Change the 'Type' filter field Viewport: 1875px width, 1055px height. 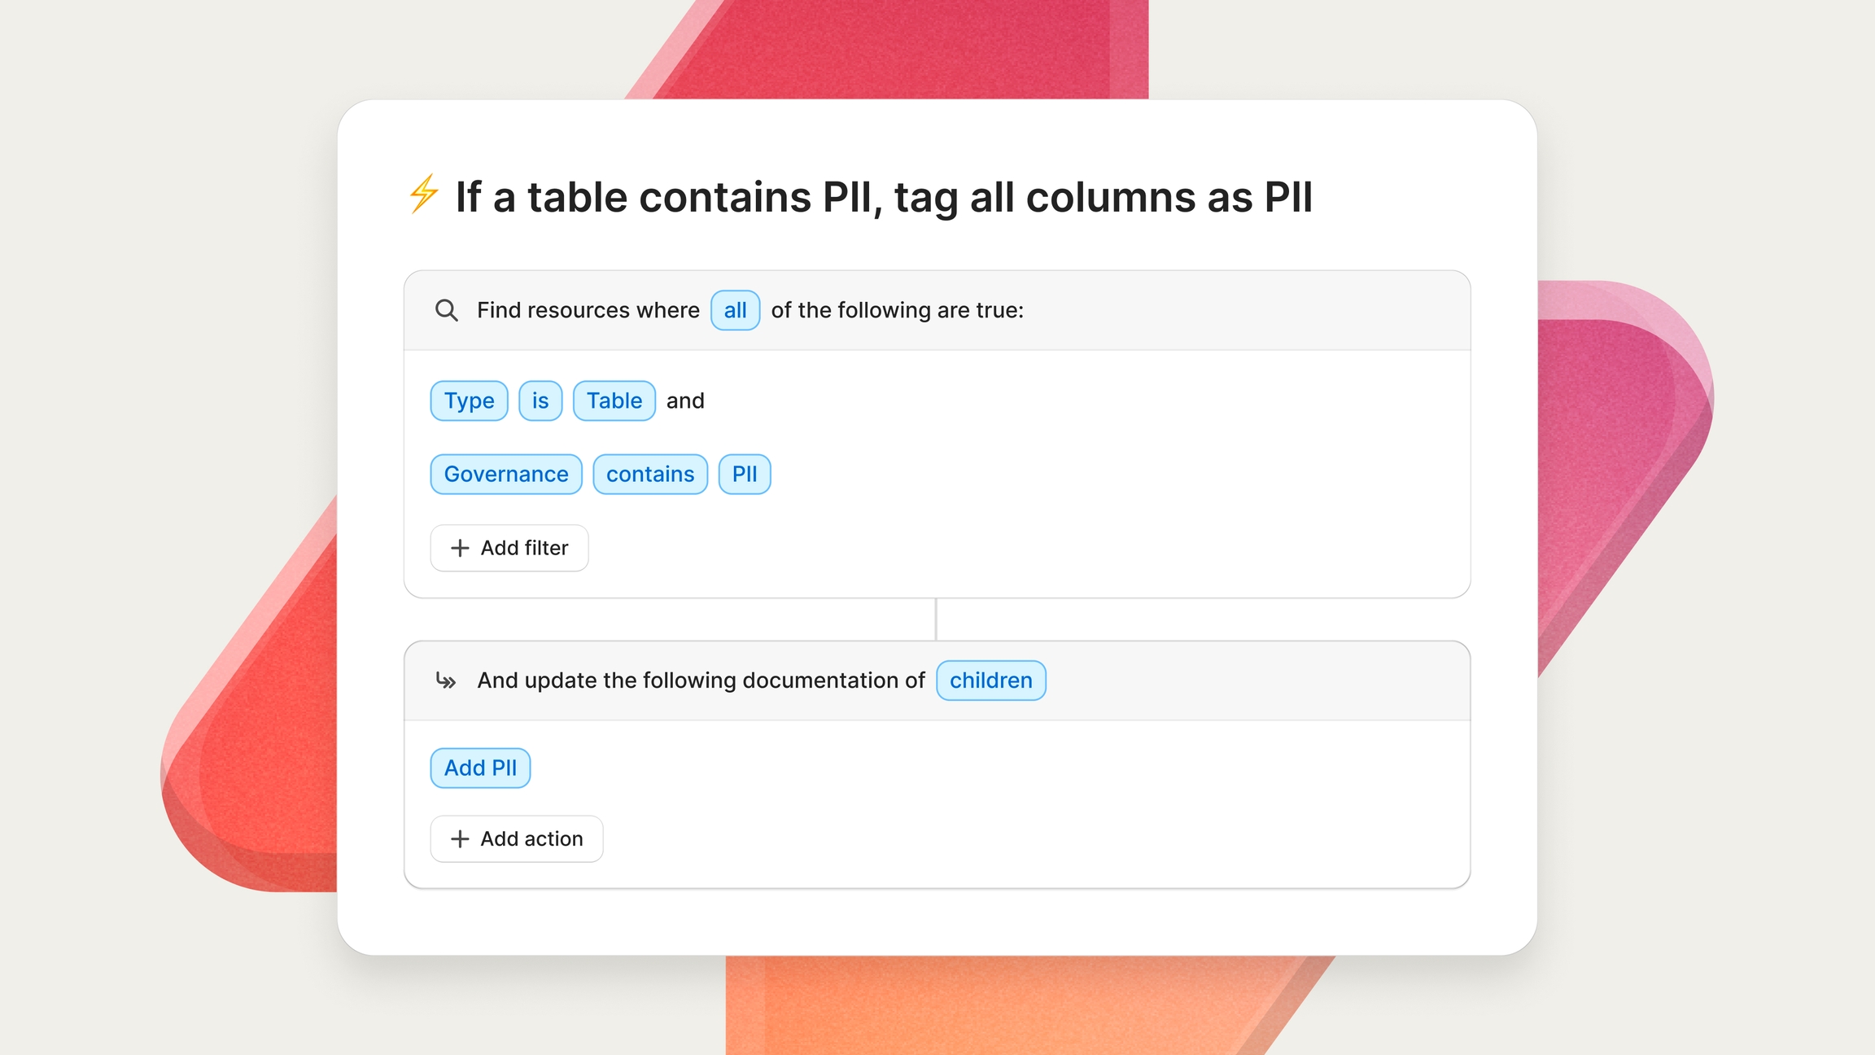[x=469, y=401]
